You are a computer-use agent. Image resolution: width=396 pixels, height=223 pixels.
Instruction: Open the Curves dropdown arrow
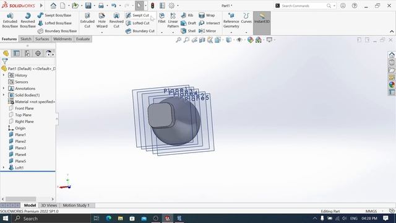pyautogui.click(x=246, y=32)
